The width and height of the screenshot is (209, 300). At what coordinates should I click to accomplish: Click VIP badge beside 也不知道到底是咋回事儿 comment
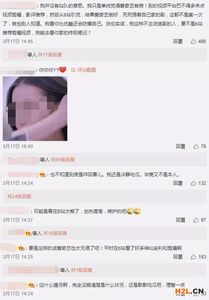tap(42, 175)
